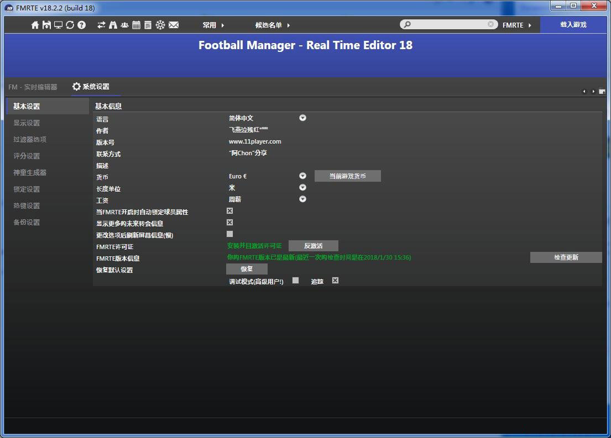
Task: Click the tab scroll right arrow
Action: 593,92
